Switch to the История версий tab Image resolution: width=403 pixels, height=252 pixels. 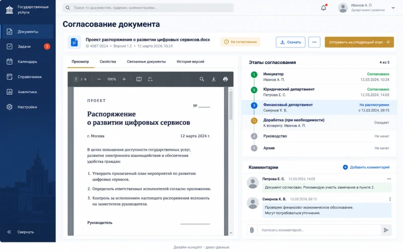coord(190,61)
